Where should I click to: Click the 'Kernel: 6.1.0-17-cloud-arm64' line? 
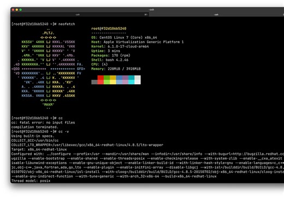click(120, 47)
